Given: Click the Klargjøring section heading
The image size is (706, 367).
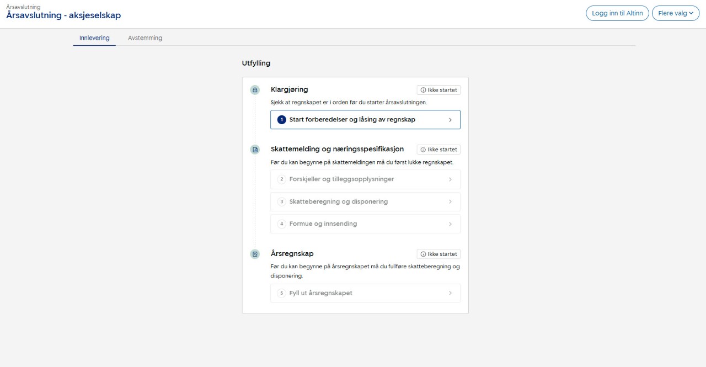Looking at the screenshot, I should (290, 89).
